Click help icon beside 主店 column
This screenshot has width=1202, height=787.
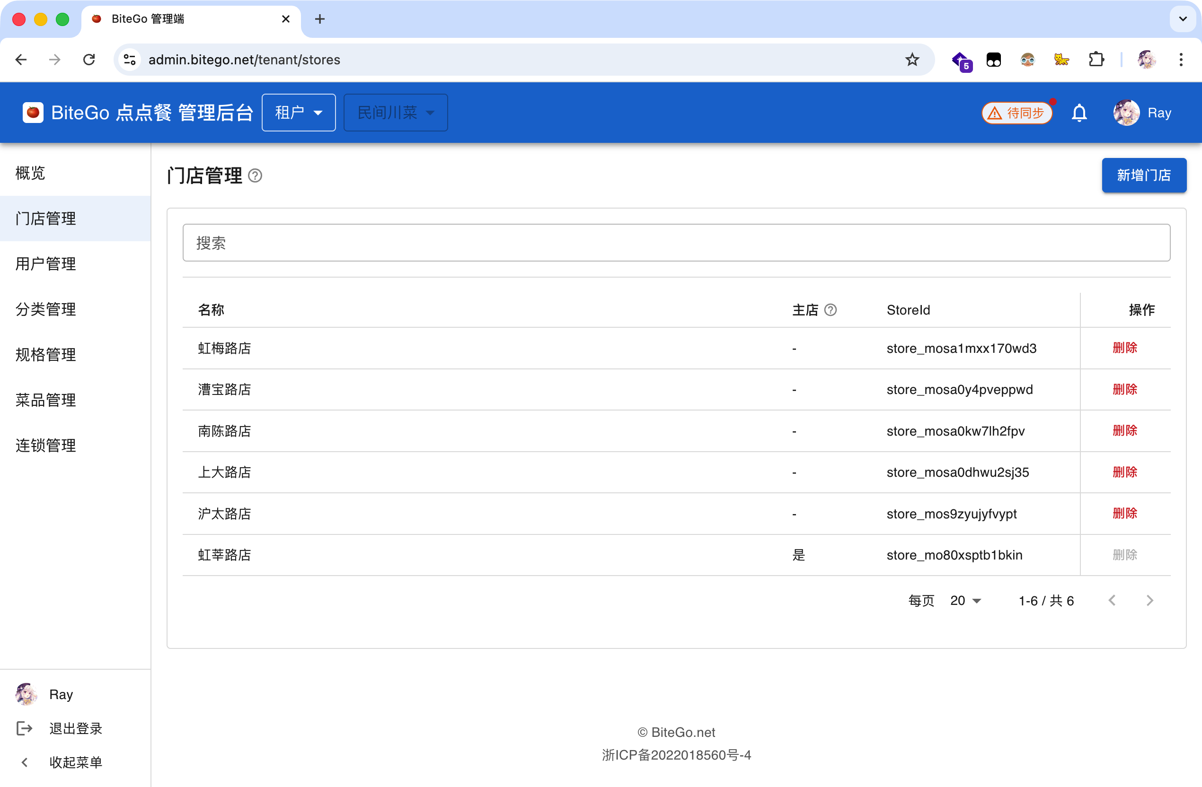click(831, 309)
